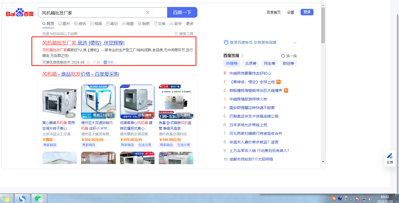Image resolution: width=399 pixels, height=203 pixels.
Task: Open the 贴吧 tab
Action: coord(144,24)
